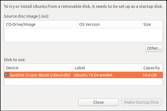Sort by the OS Version column header

pyautogui.click(x=109, y=24)
